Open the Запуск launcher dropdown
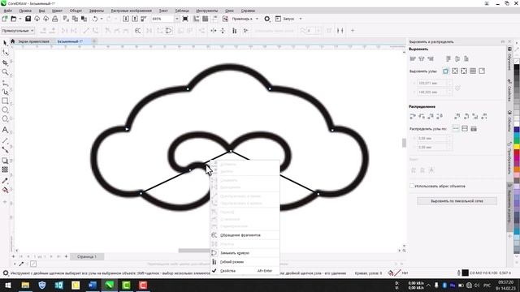Screen dimensions: 520x292 (x=301, y=19)
